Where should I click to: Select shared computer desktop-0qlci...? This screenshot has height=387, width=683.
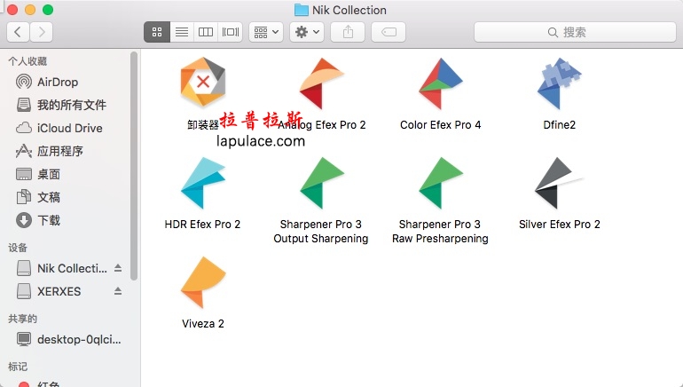[x=70, y=339]
